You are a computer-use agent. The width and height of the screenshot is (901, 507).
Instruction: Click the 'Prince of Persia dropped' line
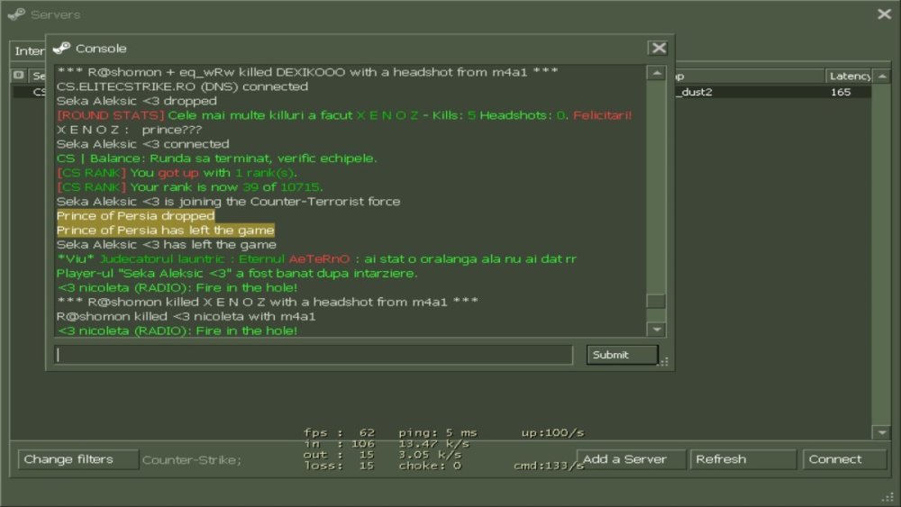136,216
